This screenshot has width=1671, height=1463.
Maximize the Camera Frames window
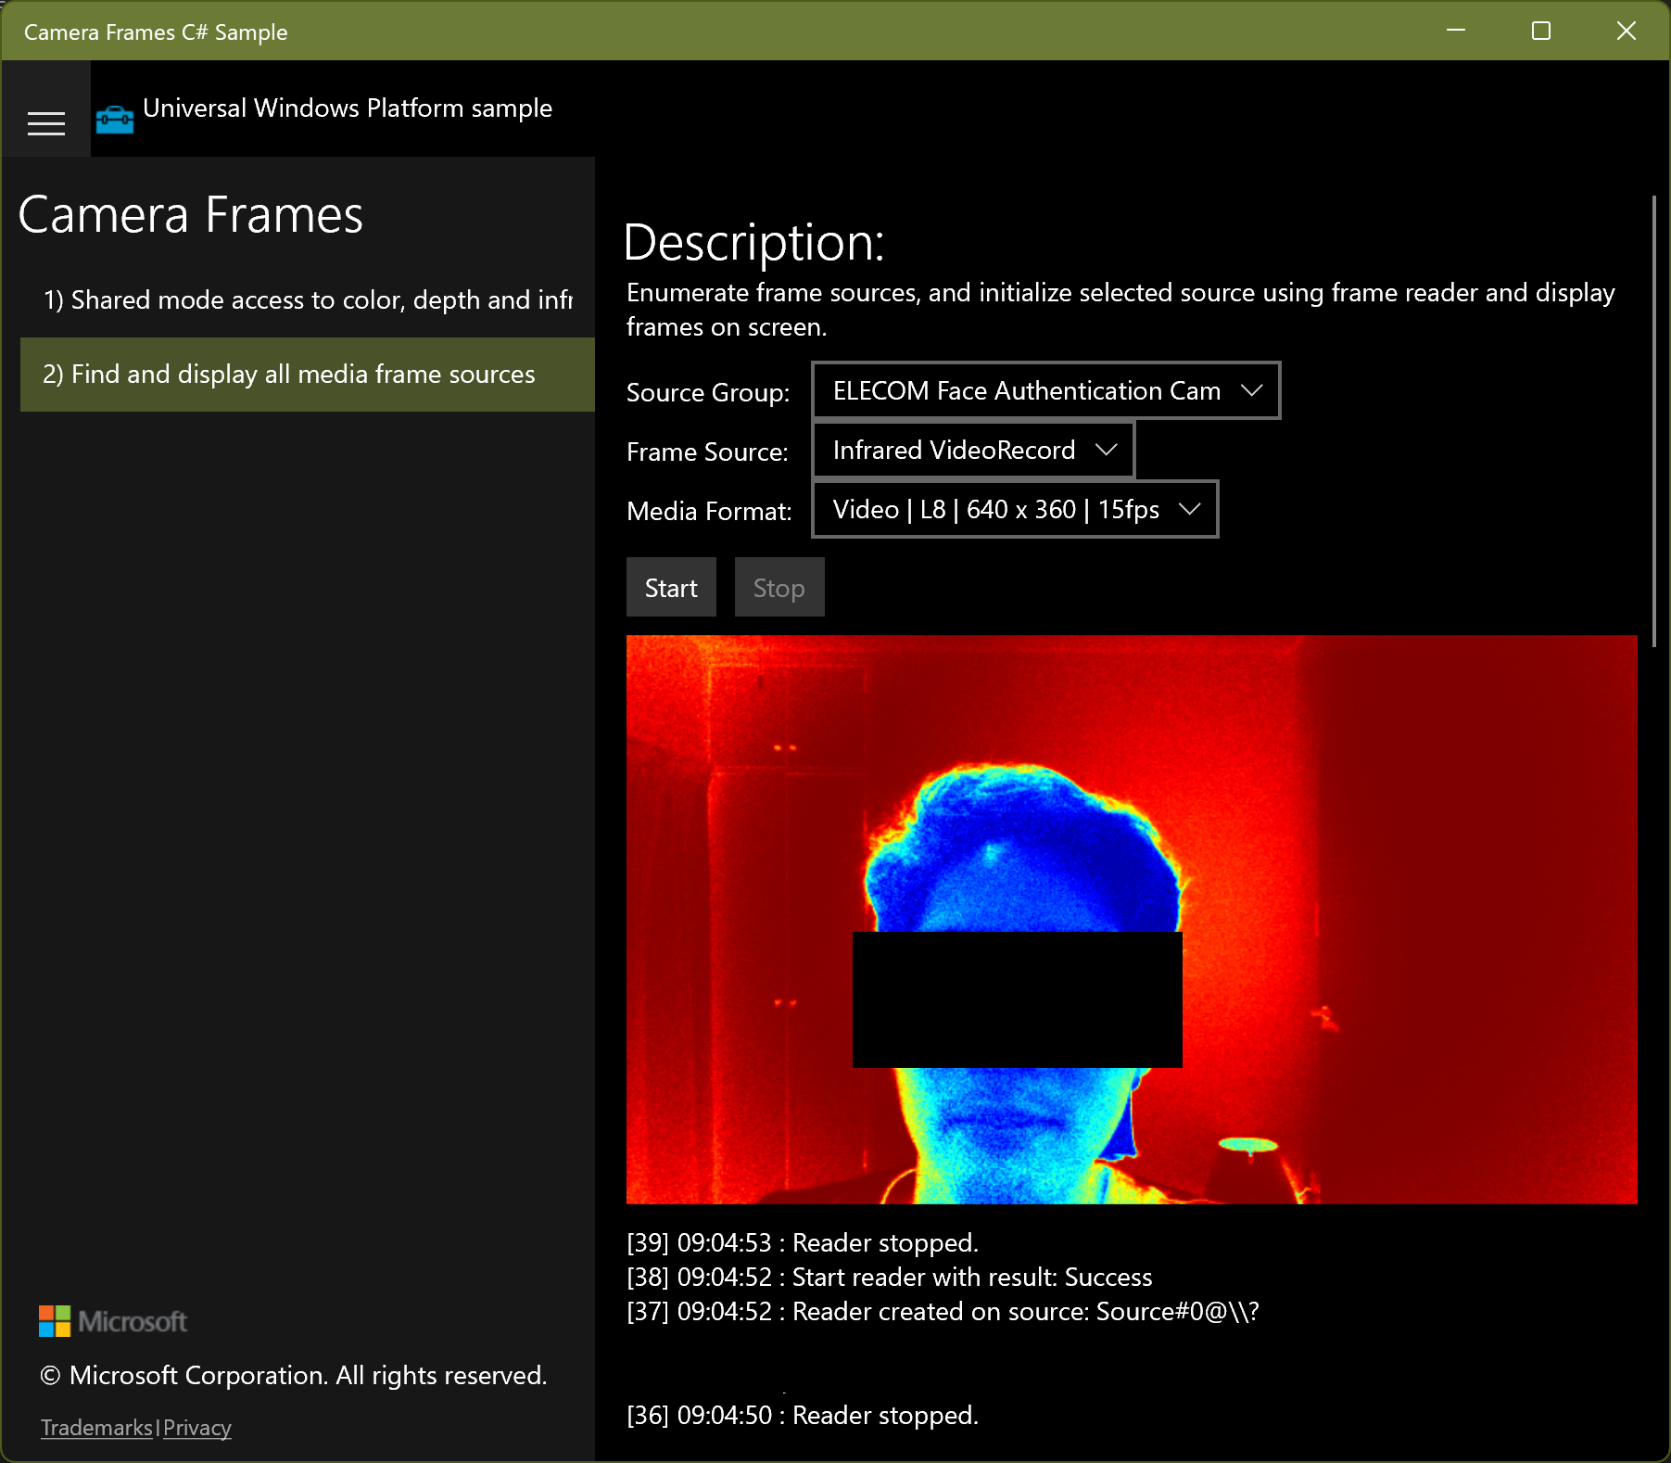[x=1541, y=31]
